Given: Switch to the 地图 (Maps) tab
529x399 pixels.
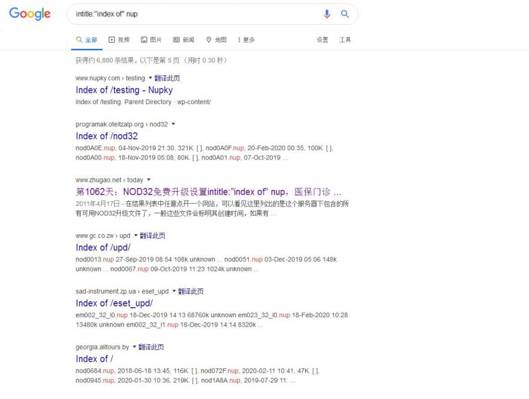Looking at the screenshot, I should click(216, 40).
